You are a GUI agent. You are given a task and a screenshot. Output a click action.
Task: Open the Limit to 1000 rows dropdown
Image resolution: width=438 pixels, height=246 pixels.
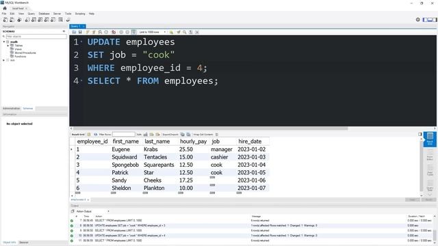pos(153,32)
